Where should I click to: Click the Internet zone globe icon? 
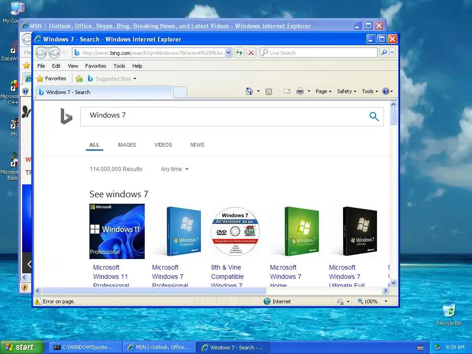pos(267,301)
